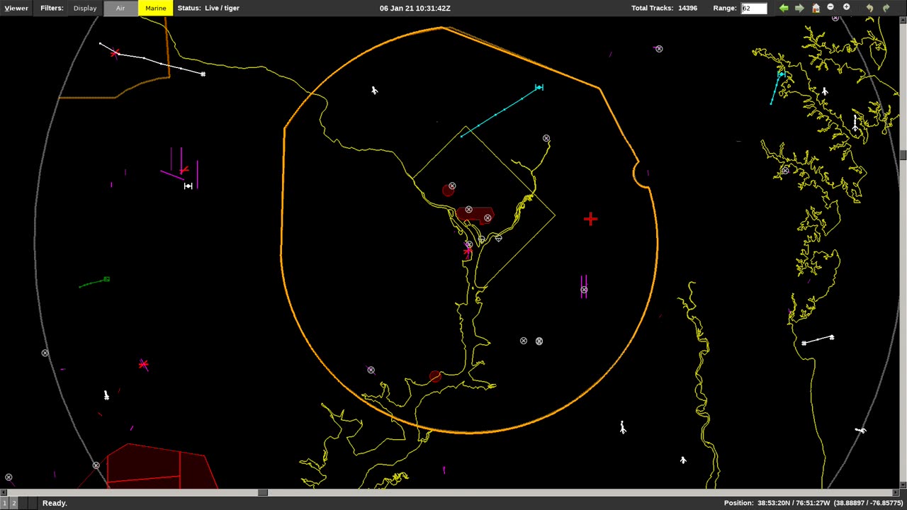
Task: Select the red star marker on the river
Action: point(468,250)
